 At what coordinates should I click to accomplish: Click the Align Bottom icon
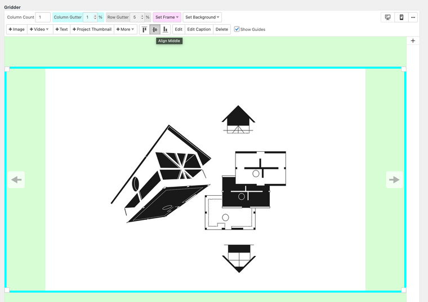click(x=165, y=29)
